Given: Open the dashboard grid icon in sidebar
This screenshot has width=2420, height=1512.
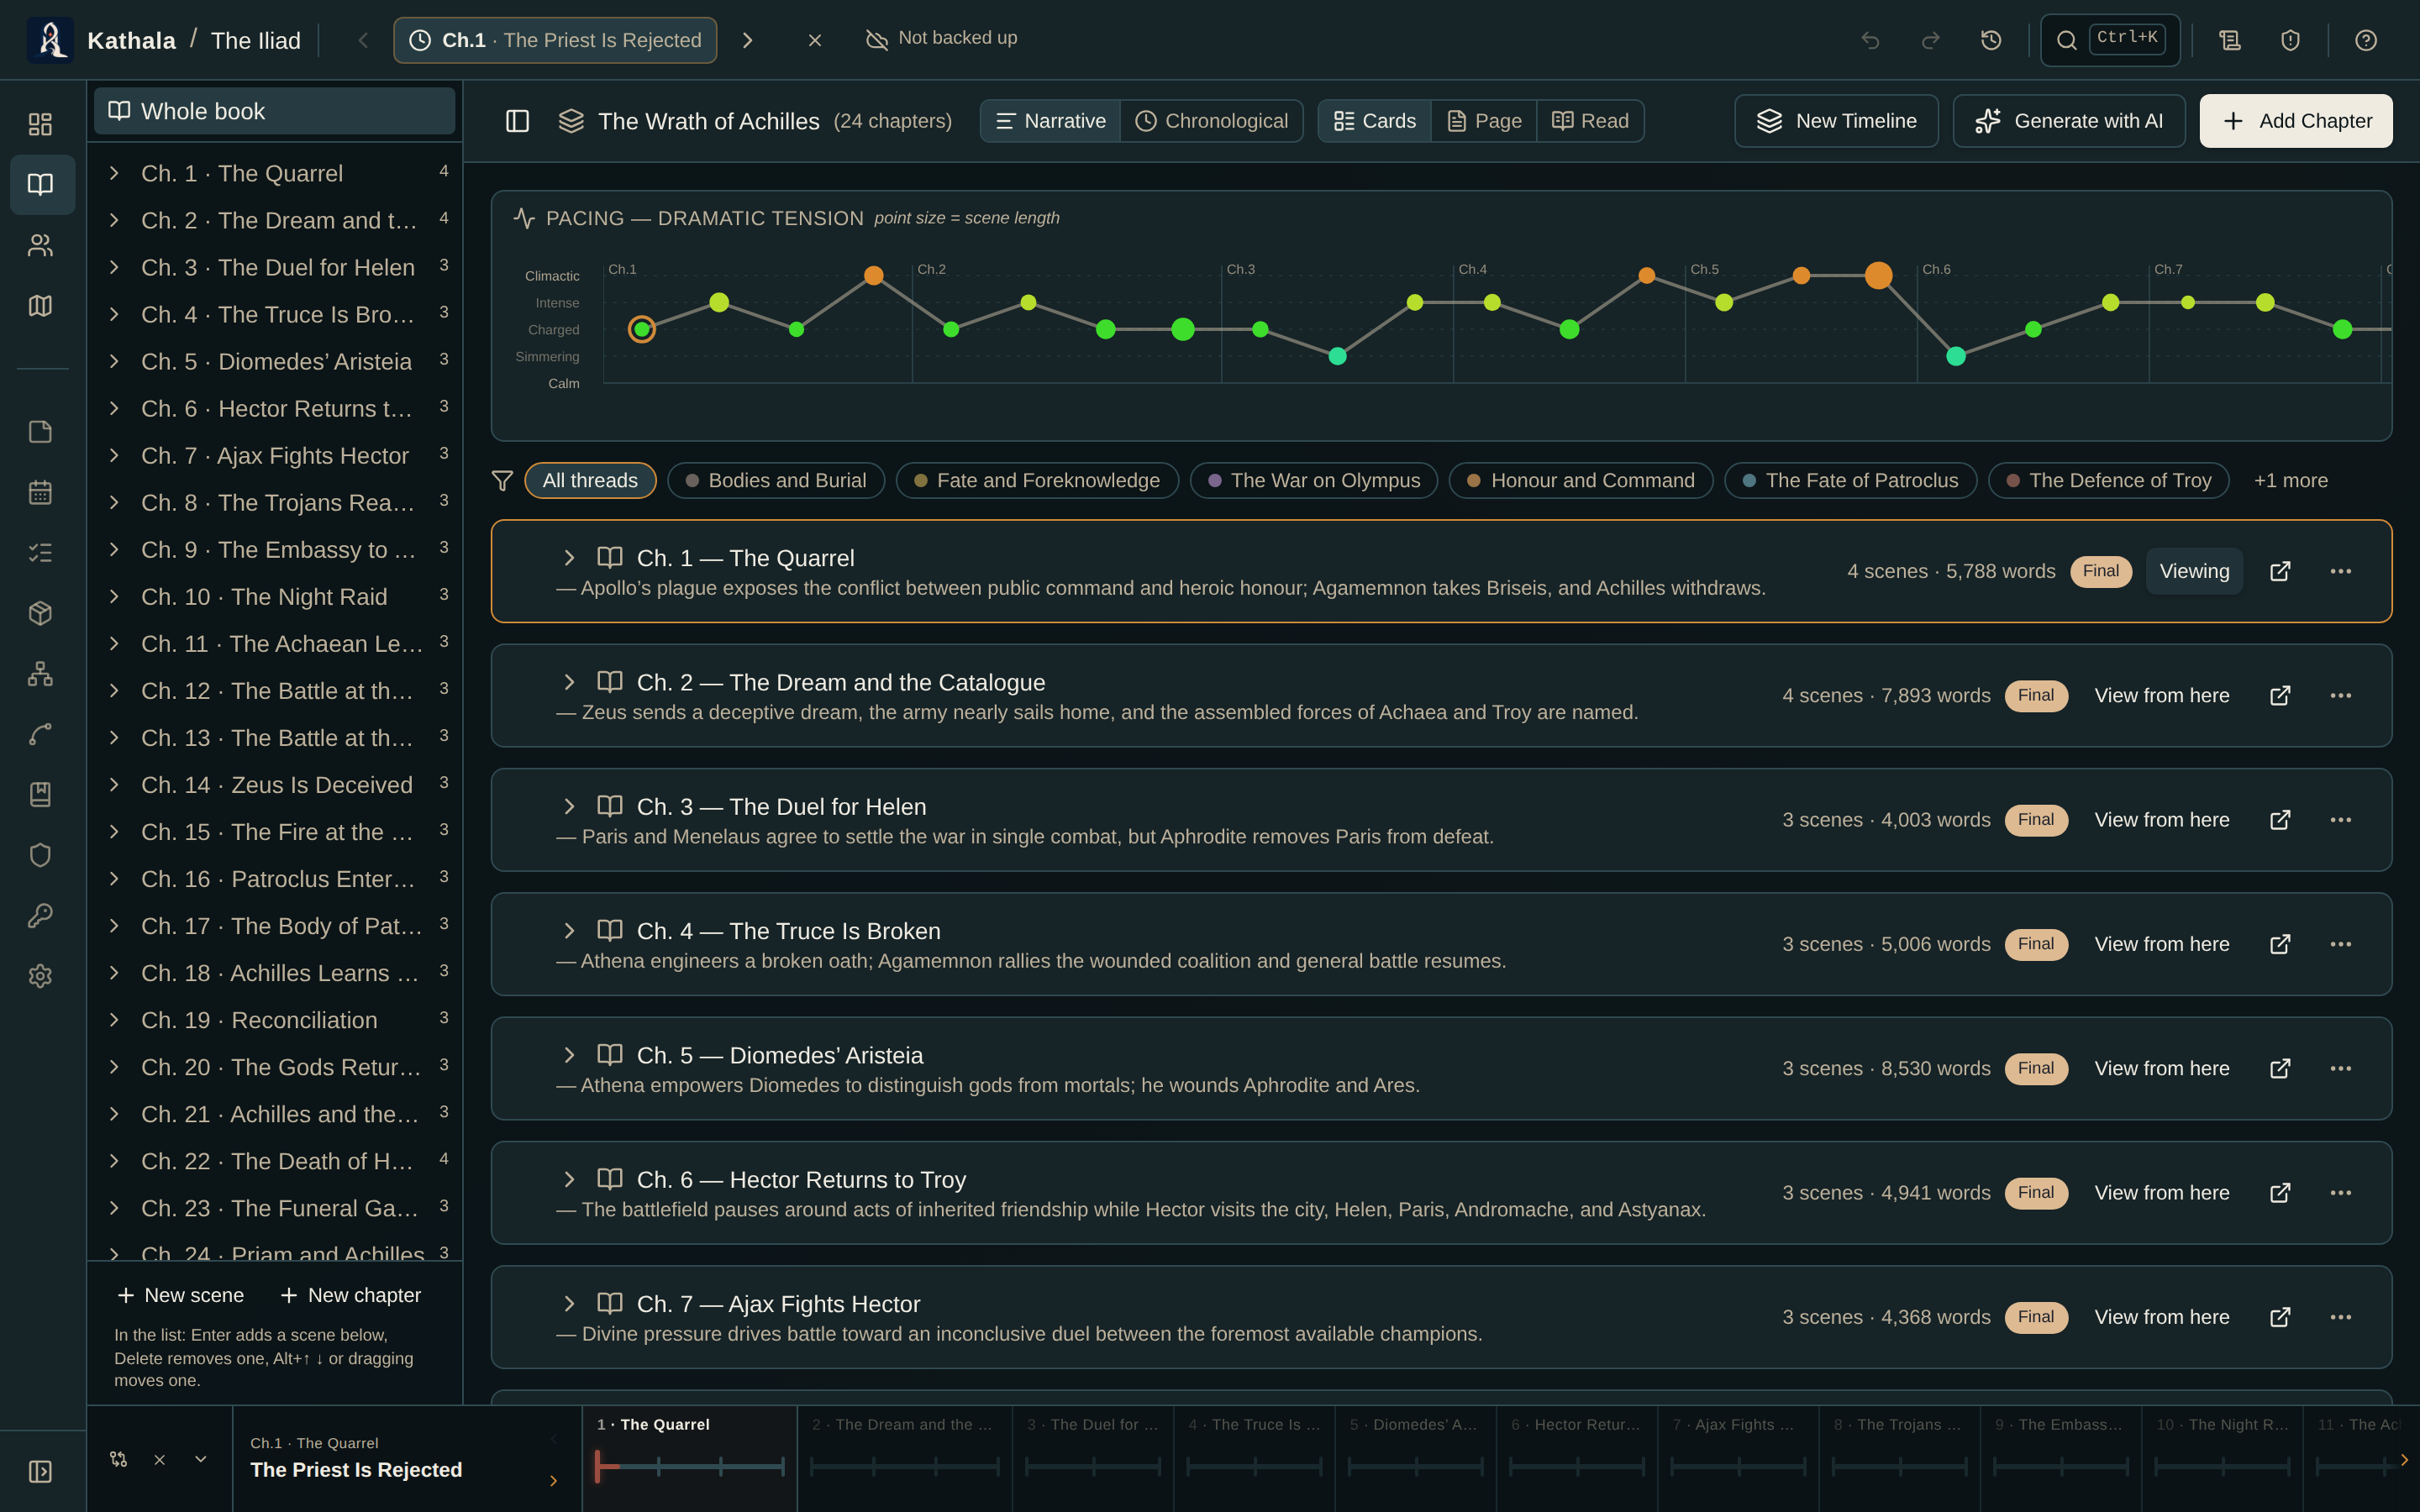Looking at the screenshot, I should [x=40, y=124].
